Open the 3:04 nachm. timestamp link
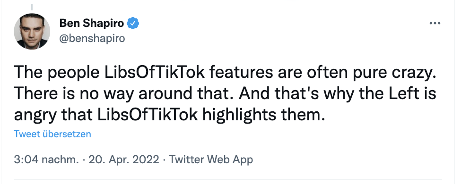 [46, 159]
